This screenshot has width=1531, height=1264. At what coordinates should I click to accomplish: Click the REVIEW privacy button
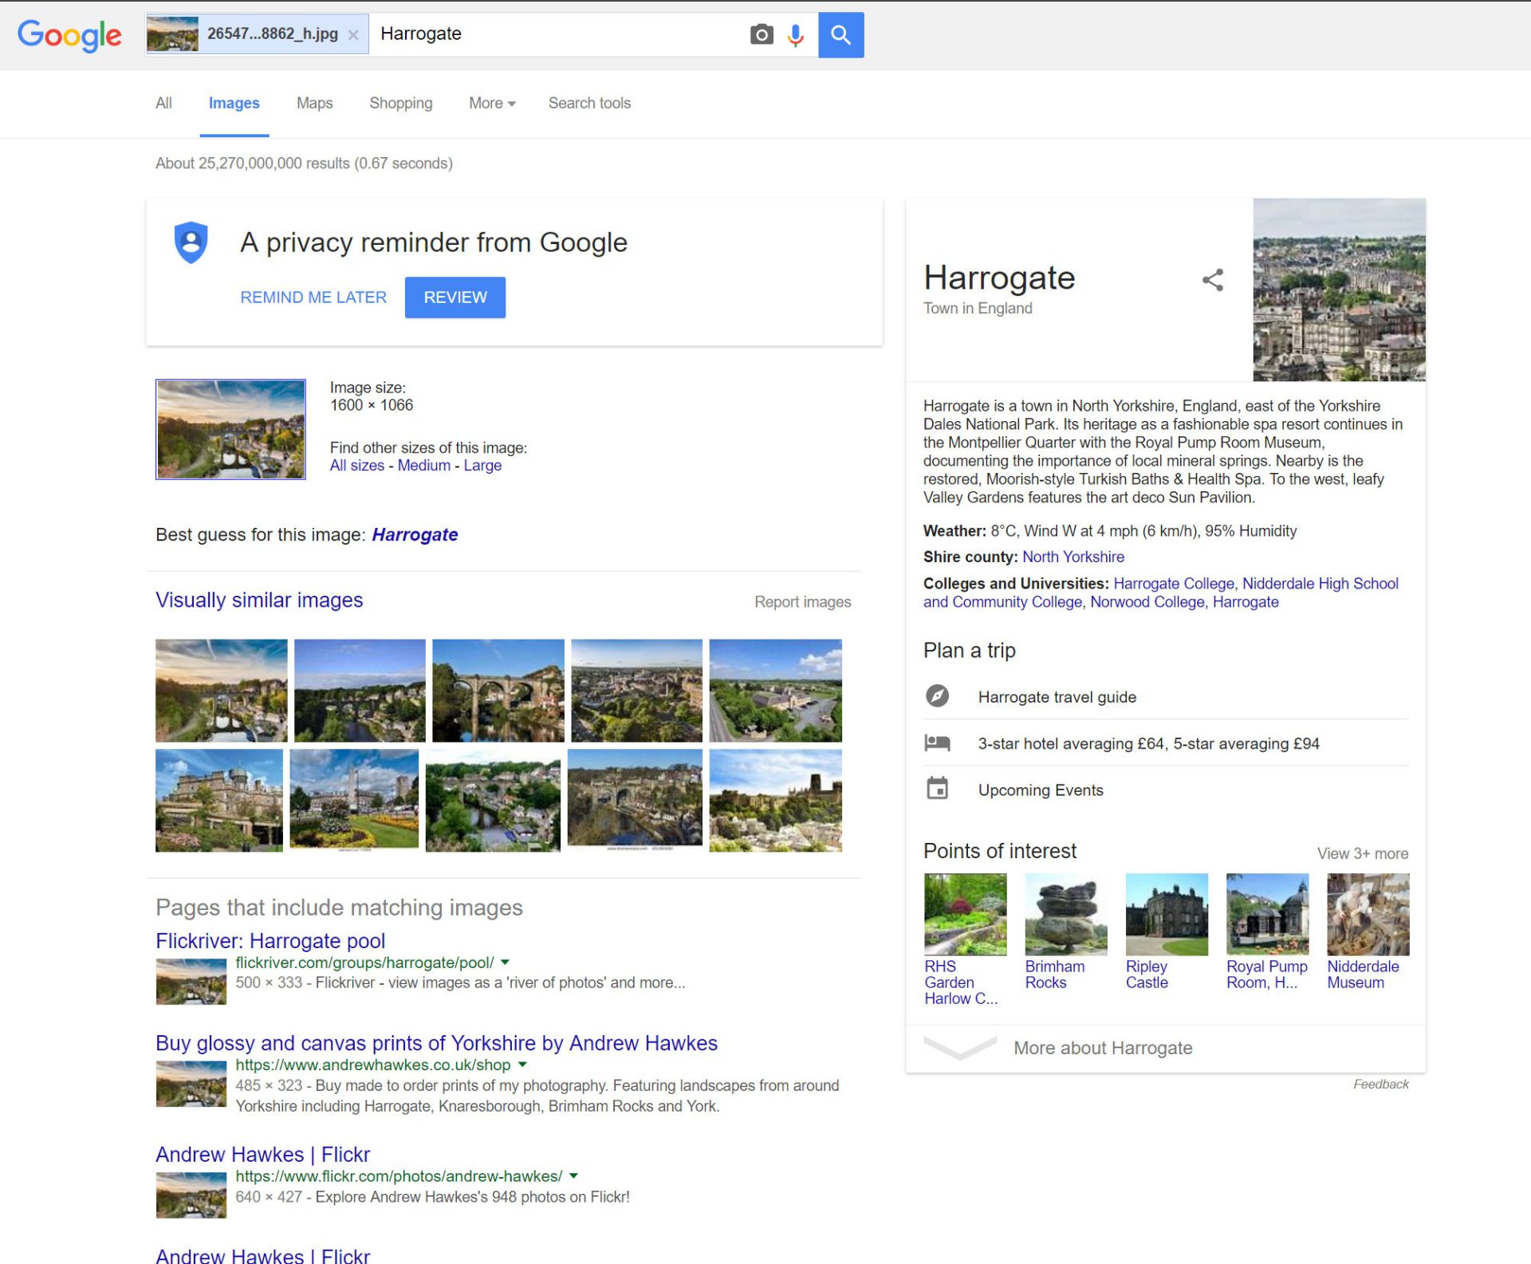[x=455, y=297]
